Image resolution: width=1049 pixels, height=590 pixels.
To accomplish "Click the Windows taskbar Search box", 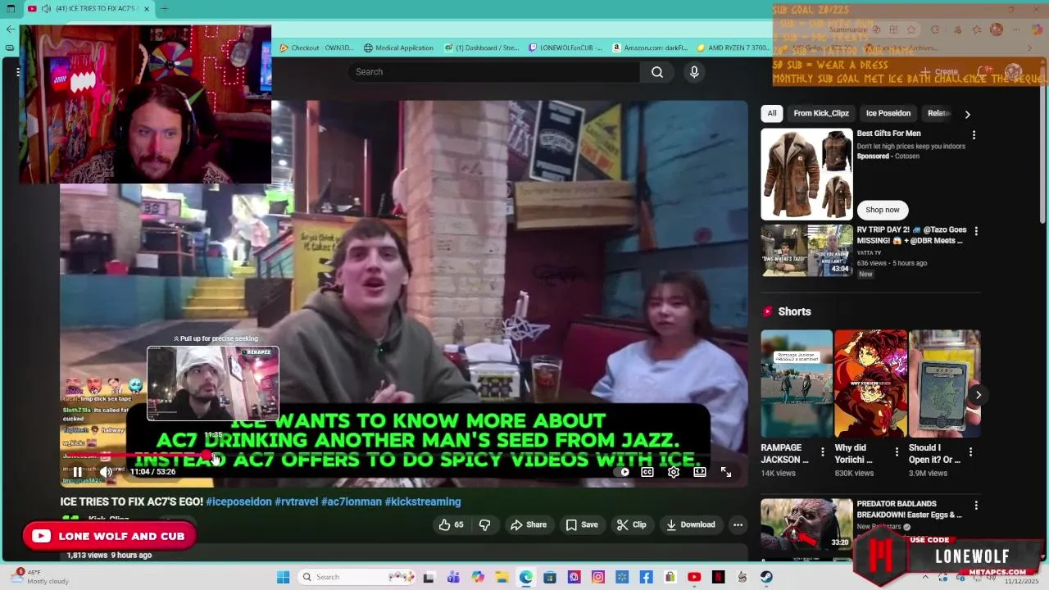I will pos(356,577).
